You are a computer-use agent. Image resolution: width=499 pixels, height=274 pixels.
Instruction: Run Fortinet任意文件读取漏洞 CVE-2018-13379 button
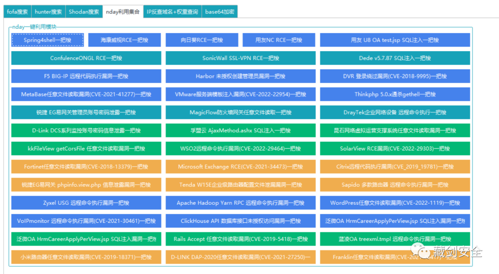(86, 167)
